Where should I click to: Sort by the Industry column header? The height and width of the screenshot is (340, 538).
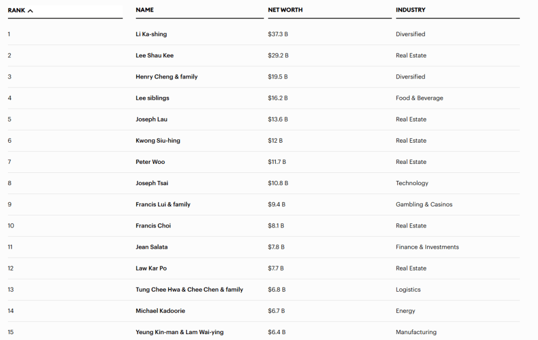pyautogui.click(x=410, y=10)
